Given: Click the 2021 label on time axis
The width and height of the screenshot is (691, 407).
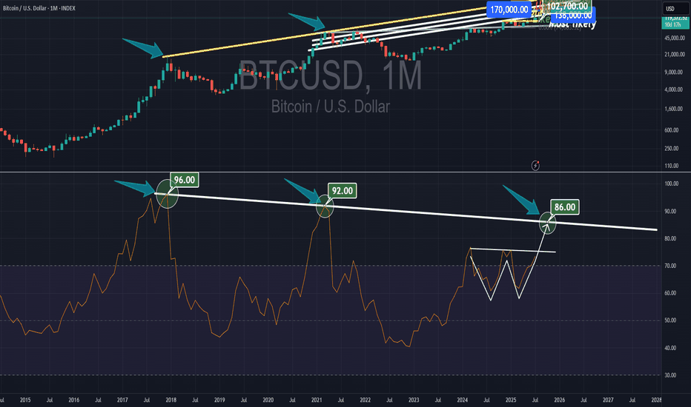Looking at the screenshot, I should point(317,400).
